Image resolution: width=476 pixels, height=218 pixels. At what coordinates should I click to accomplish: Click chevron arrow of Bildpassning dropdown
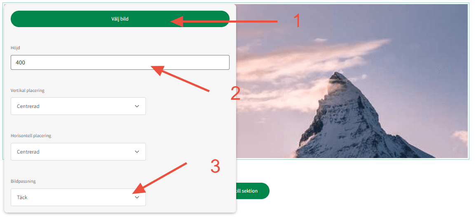(x=137, y=197)
